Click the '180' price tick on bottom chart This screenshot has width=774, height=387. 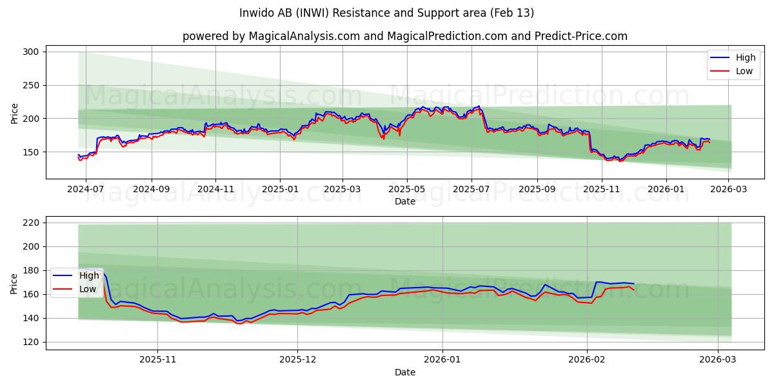coord(33,270)
